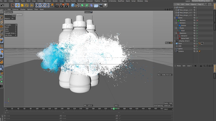Add a Light object bulb icon
The image size is (216, 121).
pyautogui.click(x=105, y=5)
